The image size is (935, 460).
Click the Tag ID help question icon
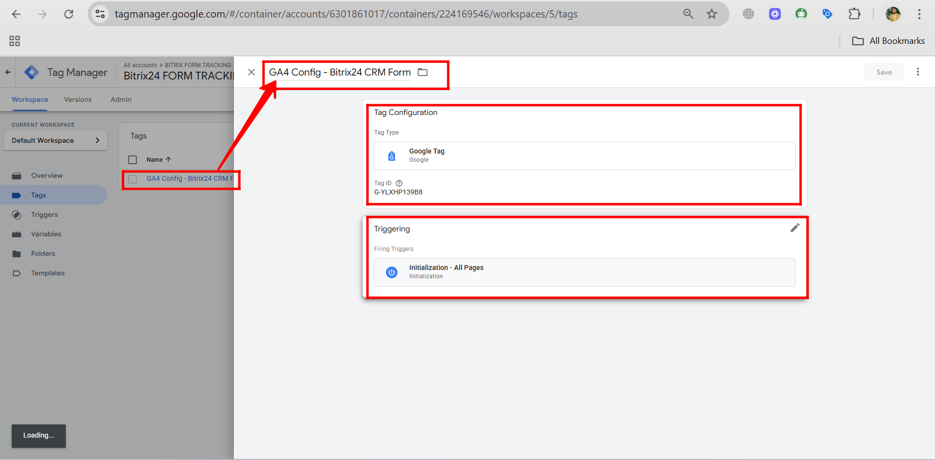coord(399,183)
